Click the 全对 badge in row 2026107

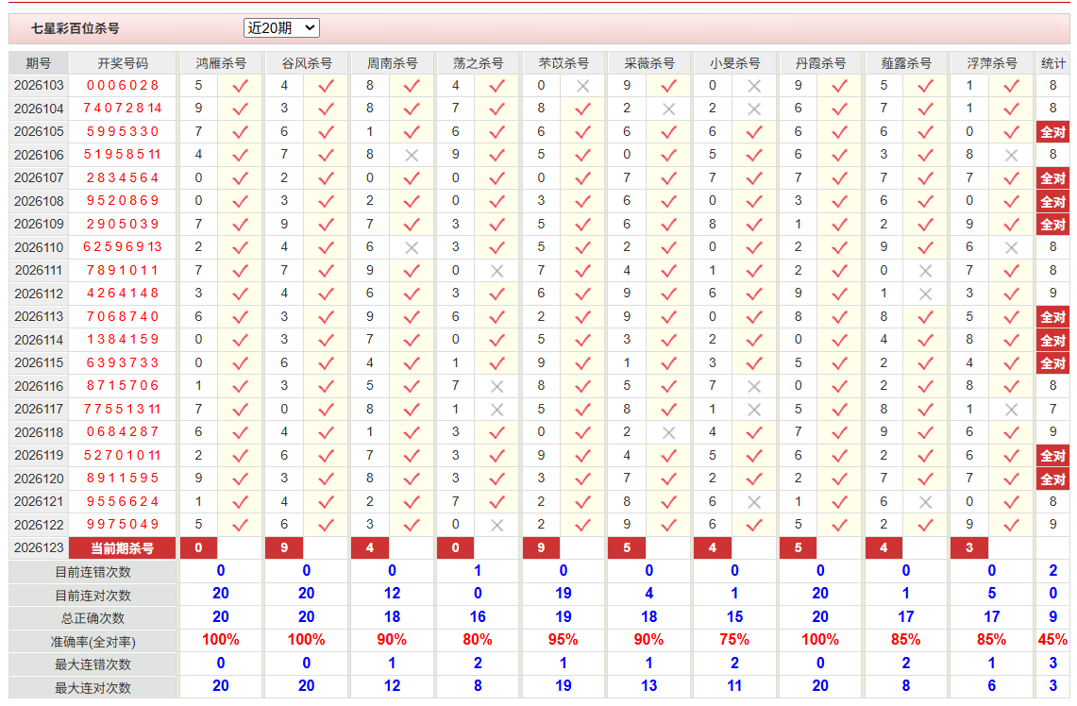(x=1053, y=178)
